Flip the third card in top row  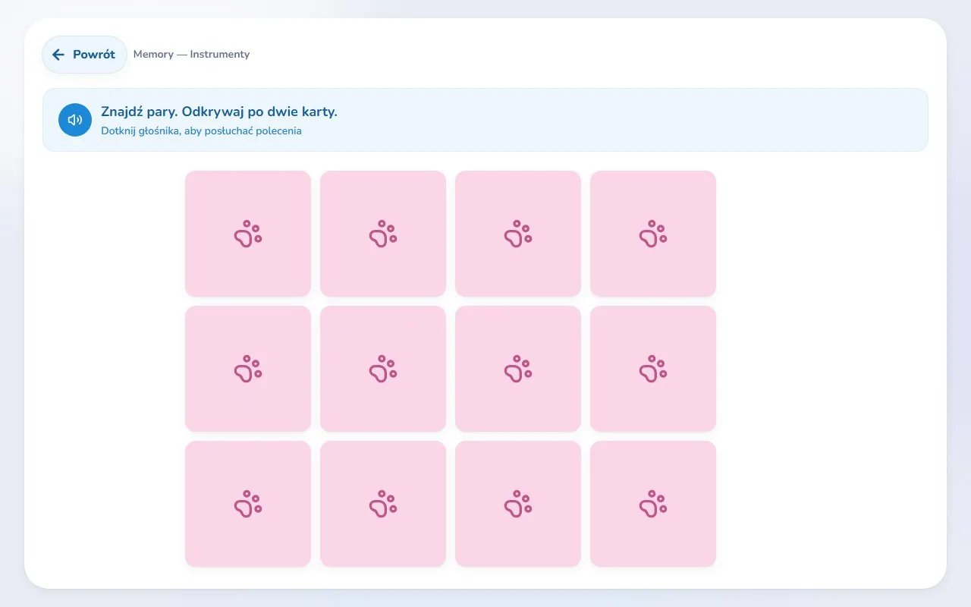518,234
